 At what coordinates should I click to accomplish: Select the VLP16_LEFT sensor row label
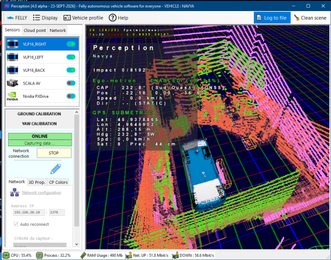(33, 57)
